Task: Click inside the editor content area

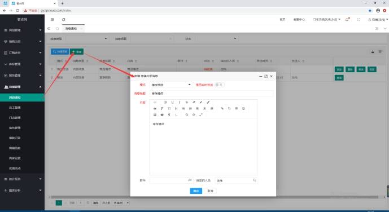Action: [203, 147]
